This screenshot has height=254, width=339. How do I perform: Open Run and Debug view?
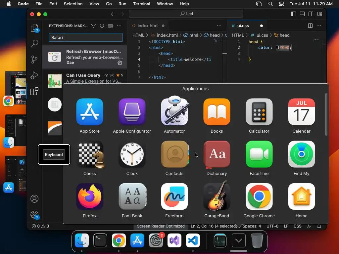34,75
